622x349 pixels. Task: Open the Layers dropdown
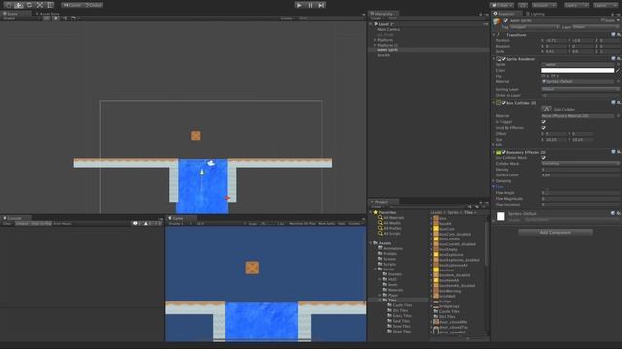point(576,5)
